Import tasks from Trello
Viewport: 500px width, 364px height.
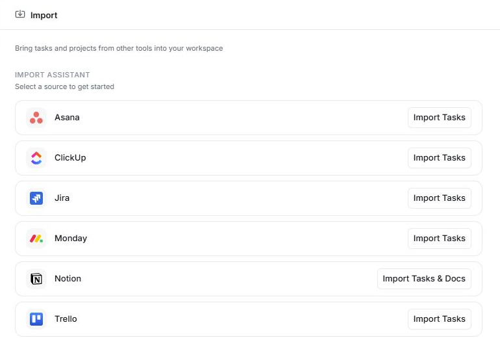coord(440,319)
